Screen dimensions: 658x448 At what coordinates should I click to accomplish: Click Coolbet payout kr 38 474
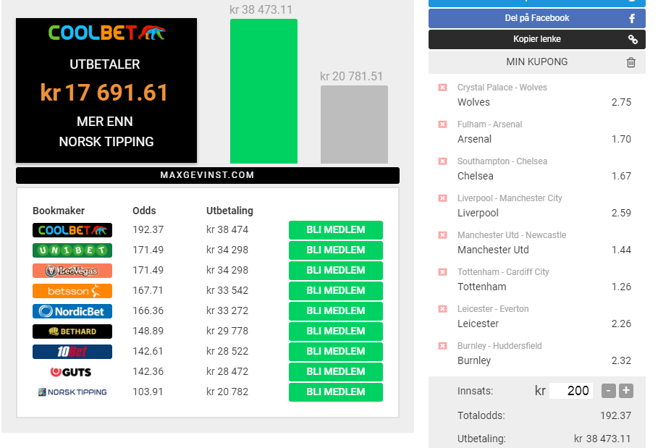227,230
